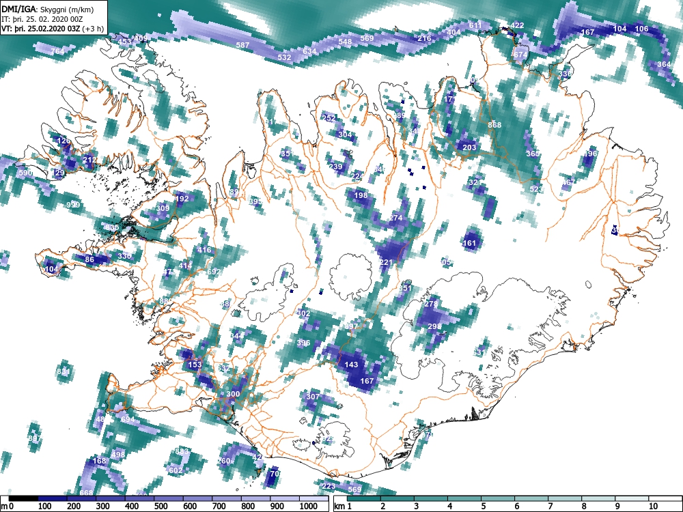Select the map value 192
The height and width of the screenshot is (512, 683).
pyautogui.click(x=182, y=199)
